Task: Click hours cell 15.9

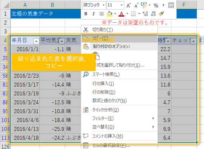Action: click(164, 67)
